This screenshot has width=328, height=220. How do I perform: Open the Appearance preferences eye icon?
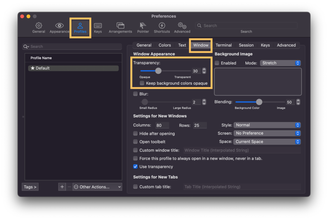(59, 26)
